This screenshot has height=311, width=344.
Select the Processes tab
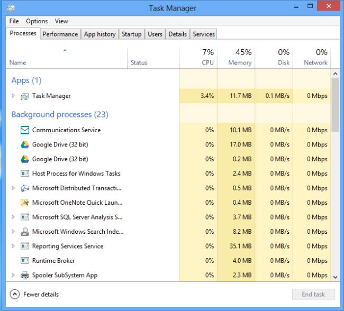[23, 33]
